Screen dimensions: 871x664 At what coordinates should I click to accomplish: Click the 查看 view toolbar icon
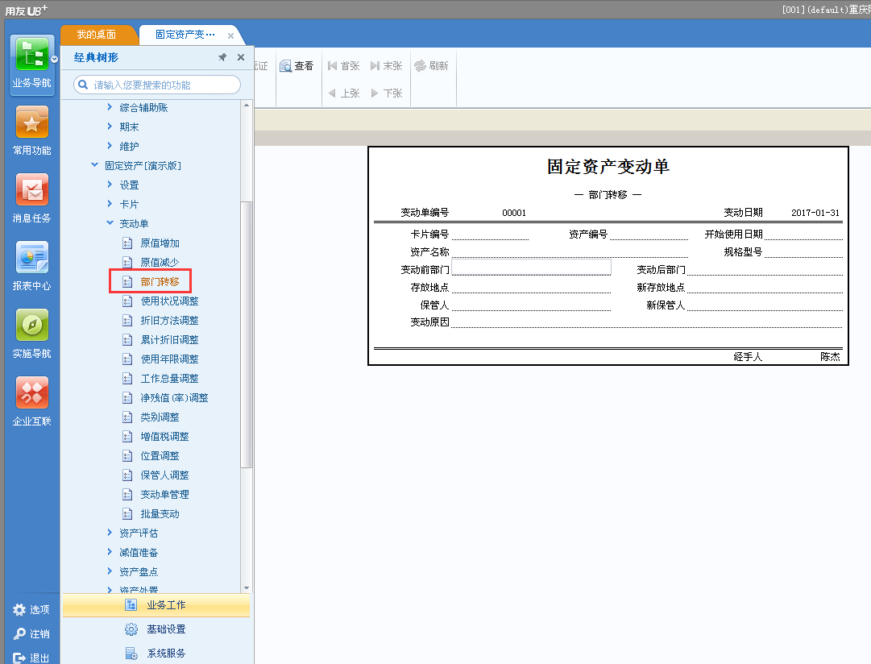(x=297, y=65)
